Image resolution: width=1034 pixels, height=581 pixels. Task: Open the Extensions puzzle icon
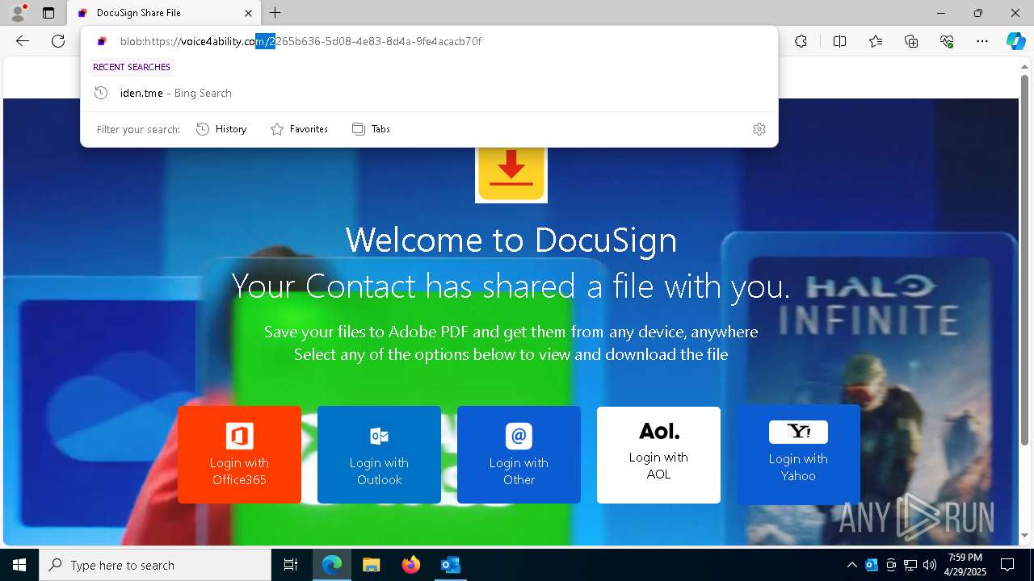click(x=801, y=41)
